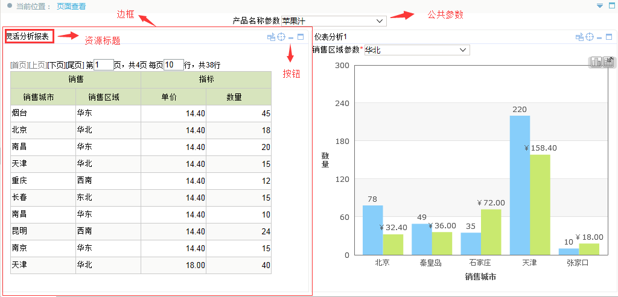Screen dimensions: 618x297
Task: Click the 西南 region cell in 重庆 row
Action: point(108,181)
